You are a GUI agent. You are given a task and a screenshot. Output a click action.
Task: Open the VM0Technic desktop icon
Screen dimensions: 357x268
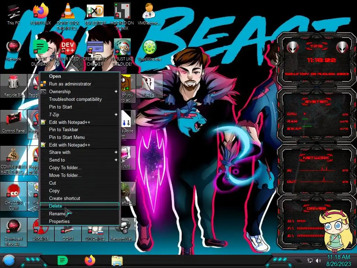pyautogui.click(x=149, y=14)
